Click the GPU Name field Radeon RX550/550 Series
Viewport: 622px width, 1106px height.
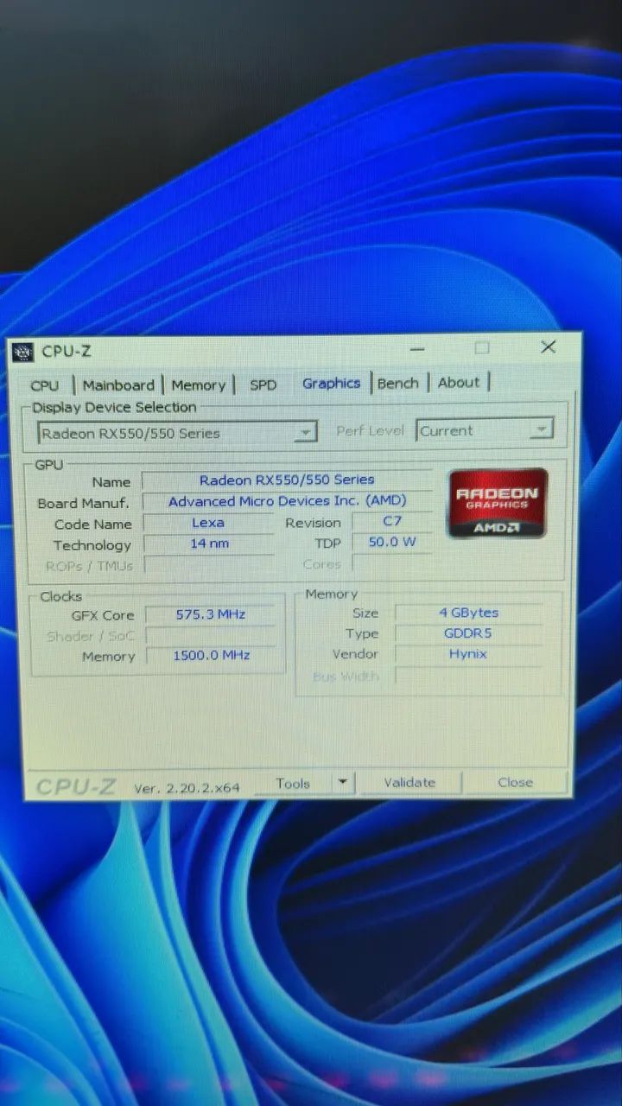click(287, 480)
